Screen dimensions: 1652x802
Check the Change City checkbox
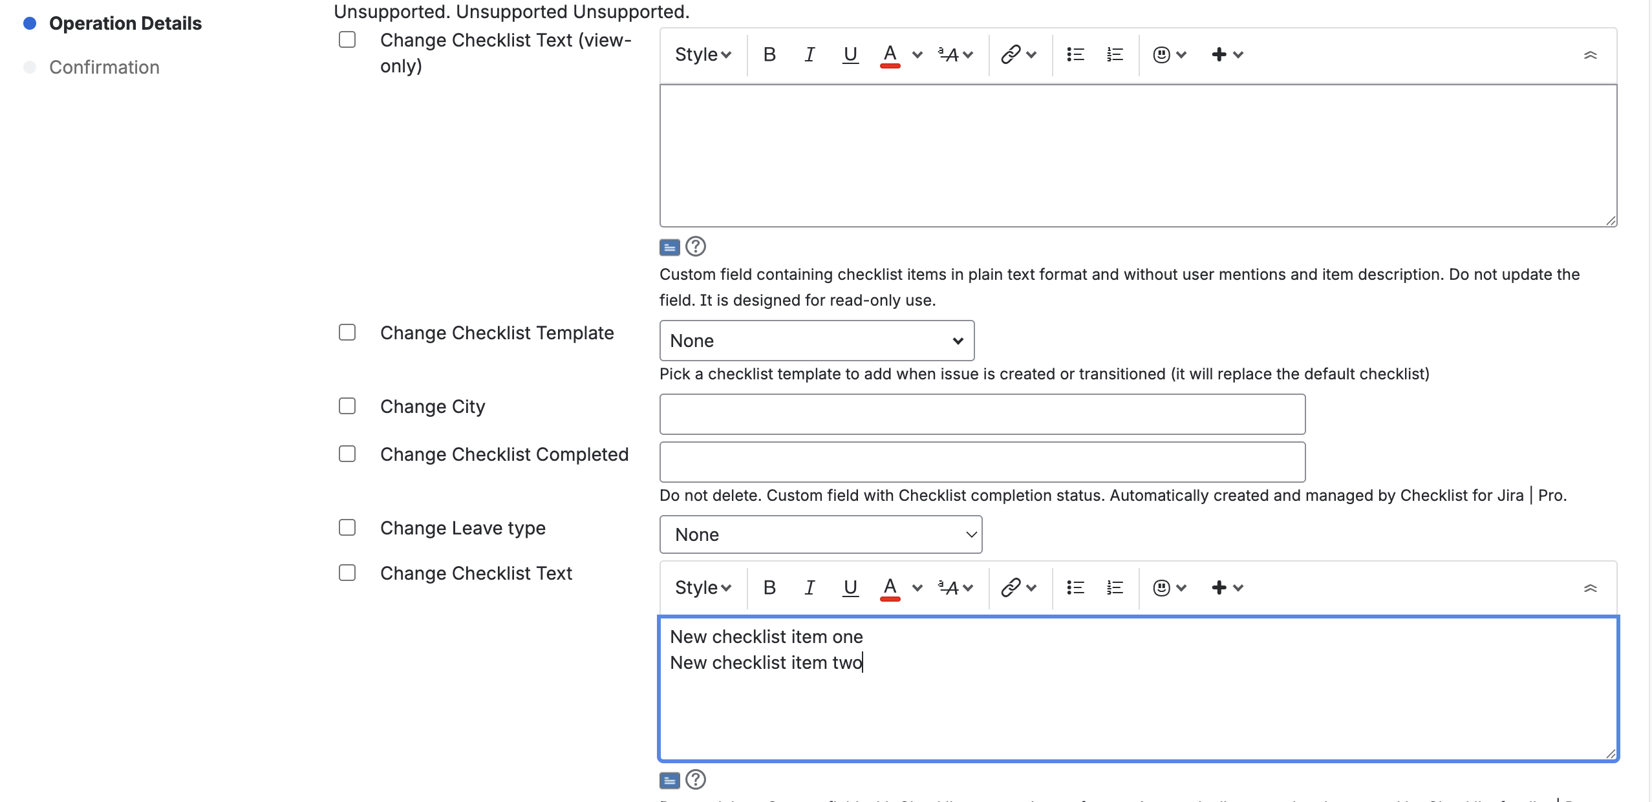pyautogui.click(x=347, y=406)
